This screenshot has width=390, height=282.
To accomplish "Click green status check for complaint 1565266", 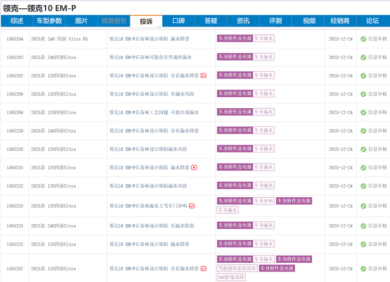I will pos(363,112).
